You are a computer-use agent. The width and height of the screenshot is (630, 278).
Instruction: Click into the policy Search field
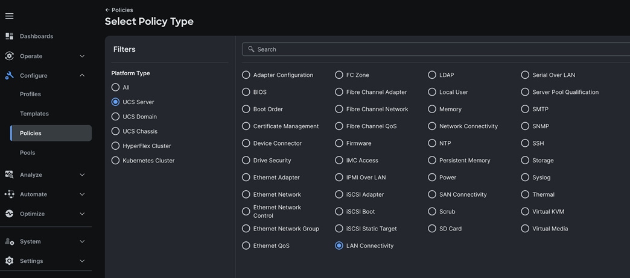(x=436, y=49)
